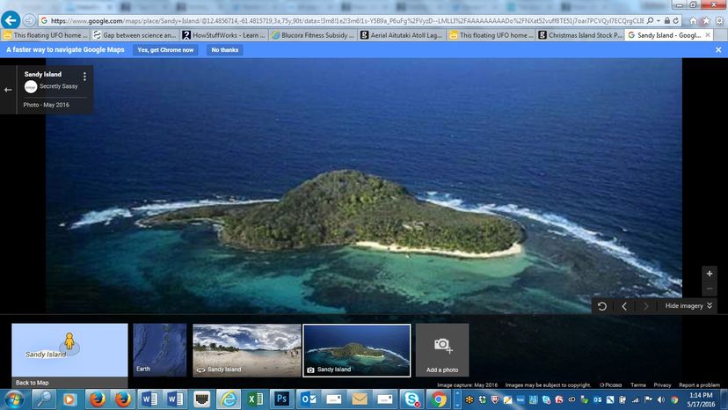Rotate the photo with the rotate icon

pyautogui.click(x=602, y=306)
